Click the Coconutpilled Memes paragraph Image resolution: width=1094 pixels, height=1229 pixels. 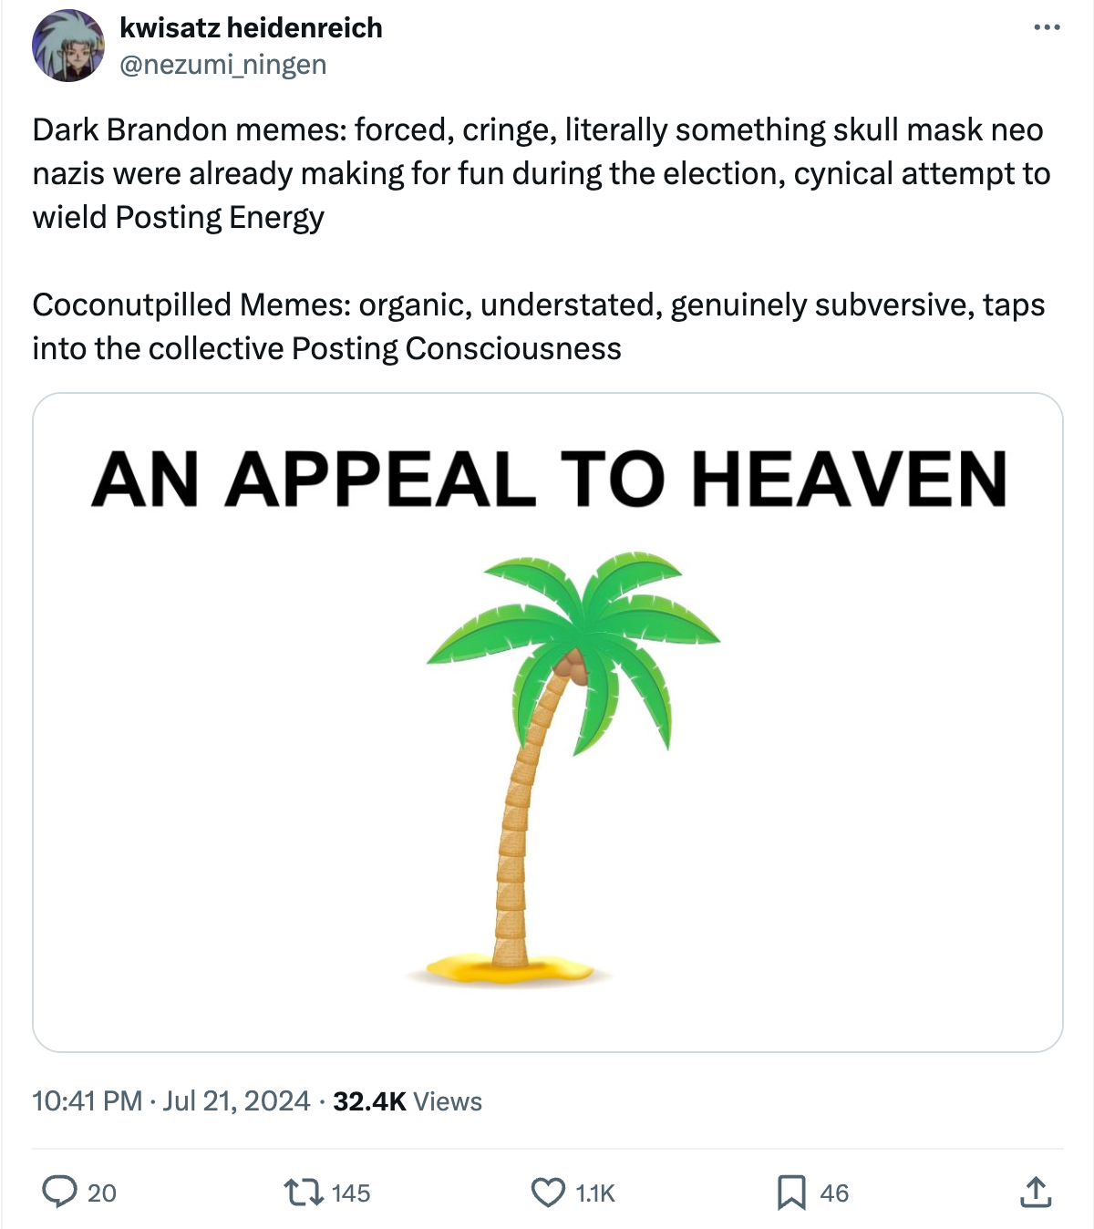(x=538, y=326)
